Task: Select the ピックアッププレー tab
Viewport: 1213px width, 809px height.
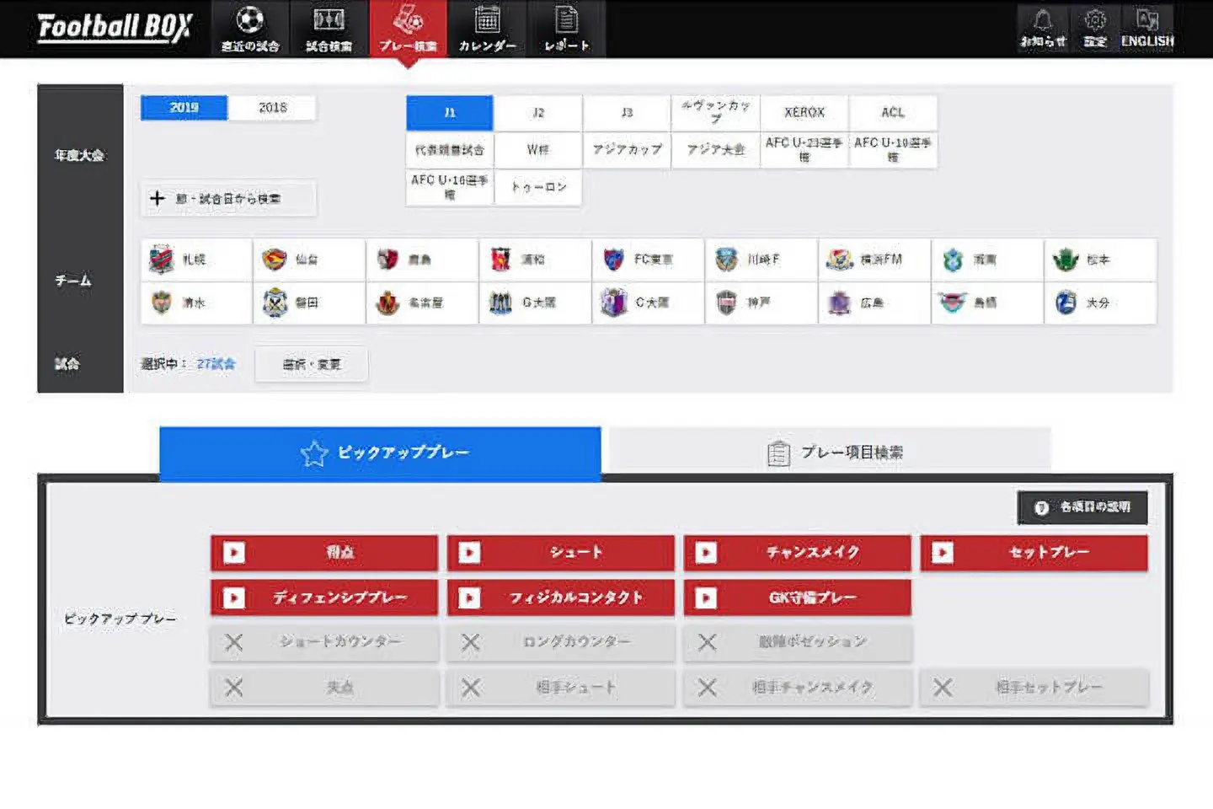Action: point(381,453)
